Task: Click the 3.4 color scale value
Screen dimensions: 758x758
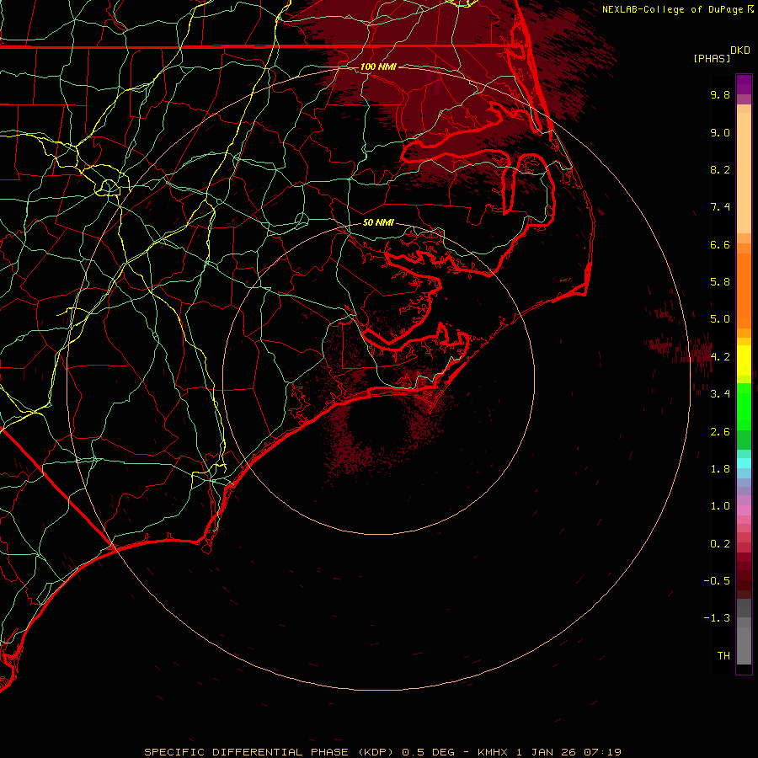Action: click(720, 394)
